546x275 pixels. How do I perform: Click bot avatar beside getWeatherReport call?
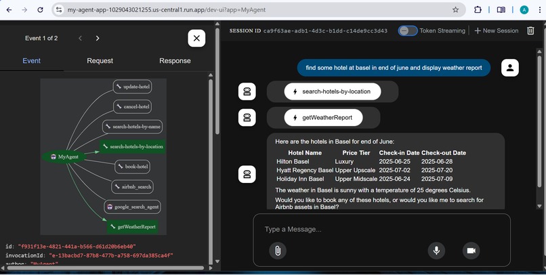247,118
